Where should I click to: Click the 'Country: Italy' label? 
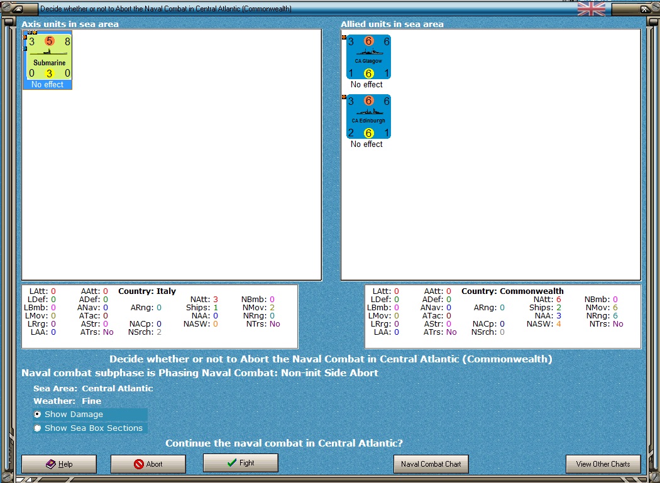tap(147, 291)
